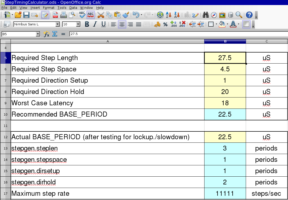This screenshot has width=288, height=200.
Task: Cut selection with scissors icon
Action: pos(101,15)
